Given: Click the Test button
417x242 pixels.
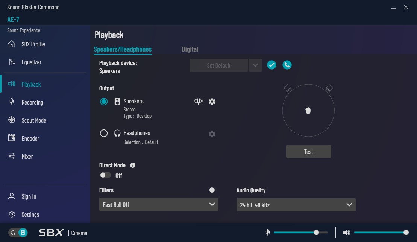Looking at the screenshot, I should coord(308,151).
